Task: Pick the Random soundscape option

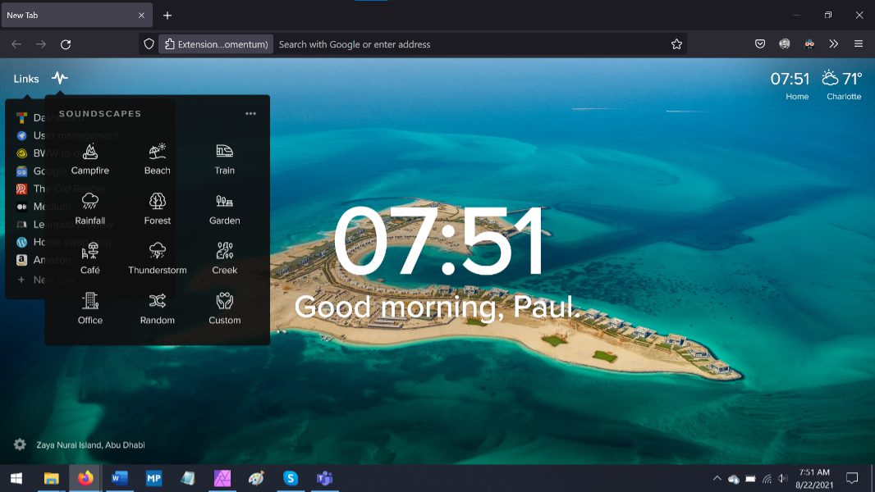Action: click(157, 309)
